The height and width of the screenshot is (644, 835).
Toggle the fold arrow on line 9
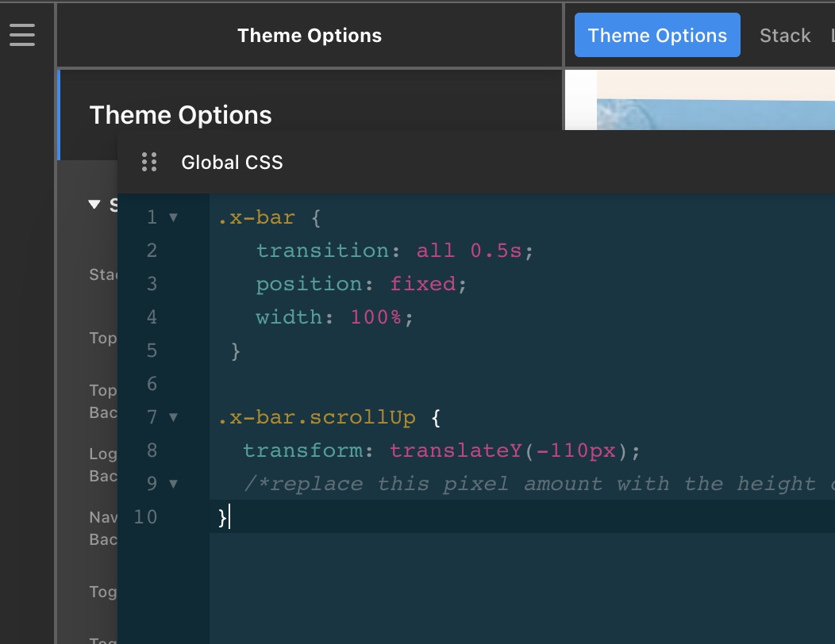[173, 484]
